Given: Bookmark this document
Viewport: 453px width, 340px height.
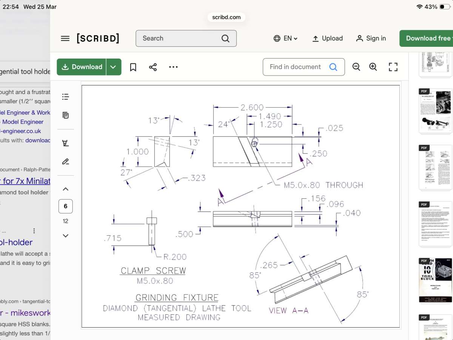Looking at the screenshot, I should [133, 67].
